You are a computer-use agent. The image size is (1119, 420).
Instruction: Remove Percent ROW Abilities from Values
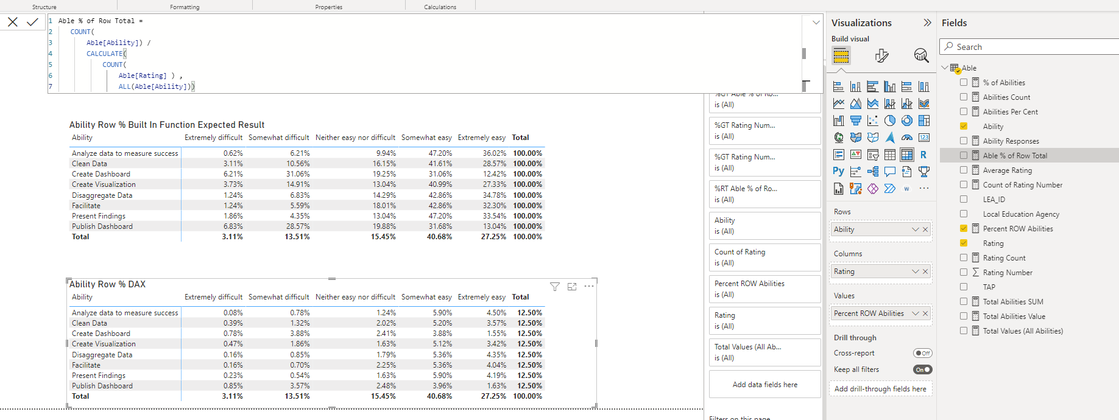[925, 313]
